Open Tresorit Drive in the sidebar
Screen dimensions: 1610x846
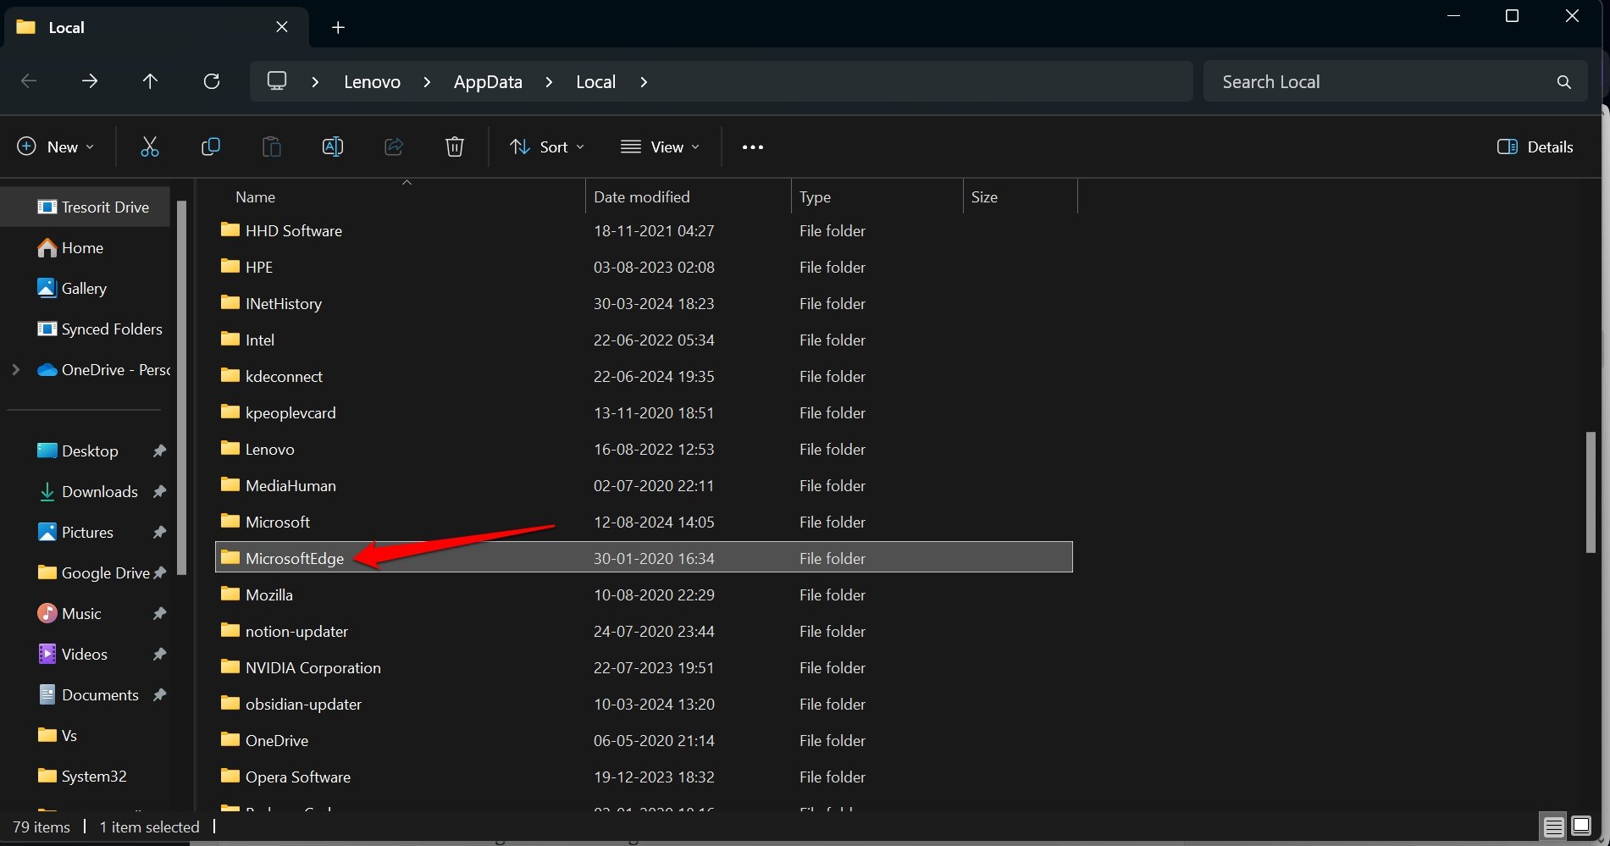(93, 207)
